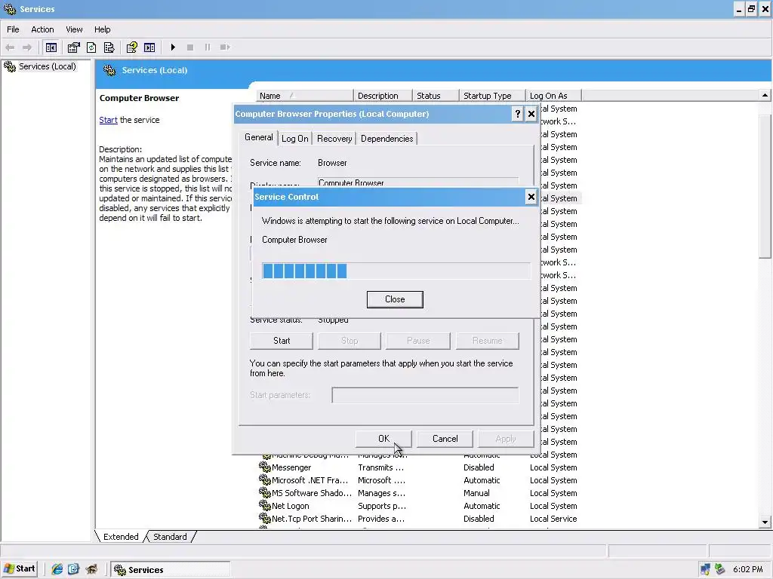This screenshot has height=579, width=773.
Task: Click the services list scroll down arrow
Action: tap(765, 522)
